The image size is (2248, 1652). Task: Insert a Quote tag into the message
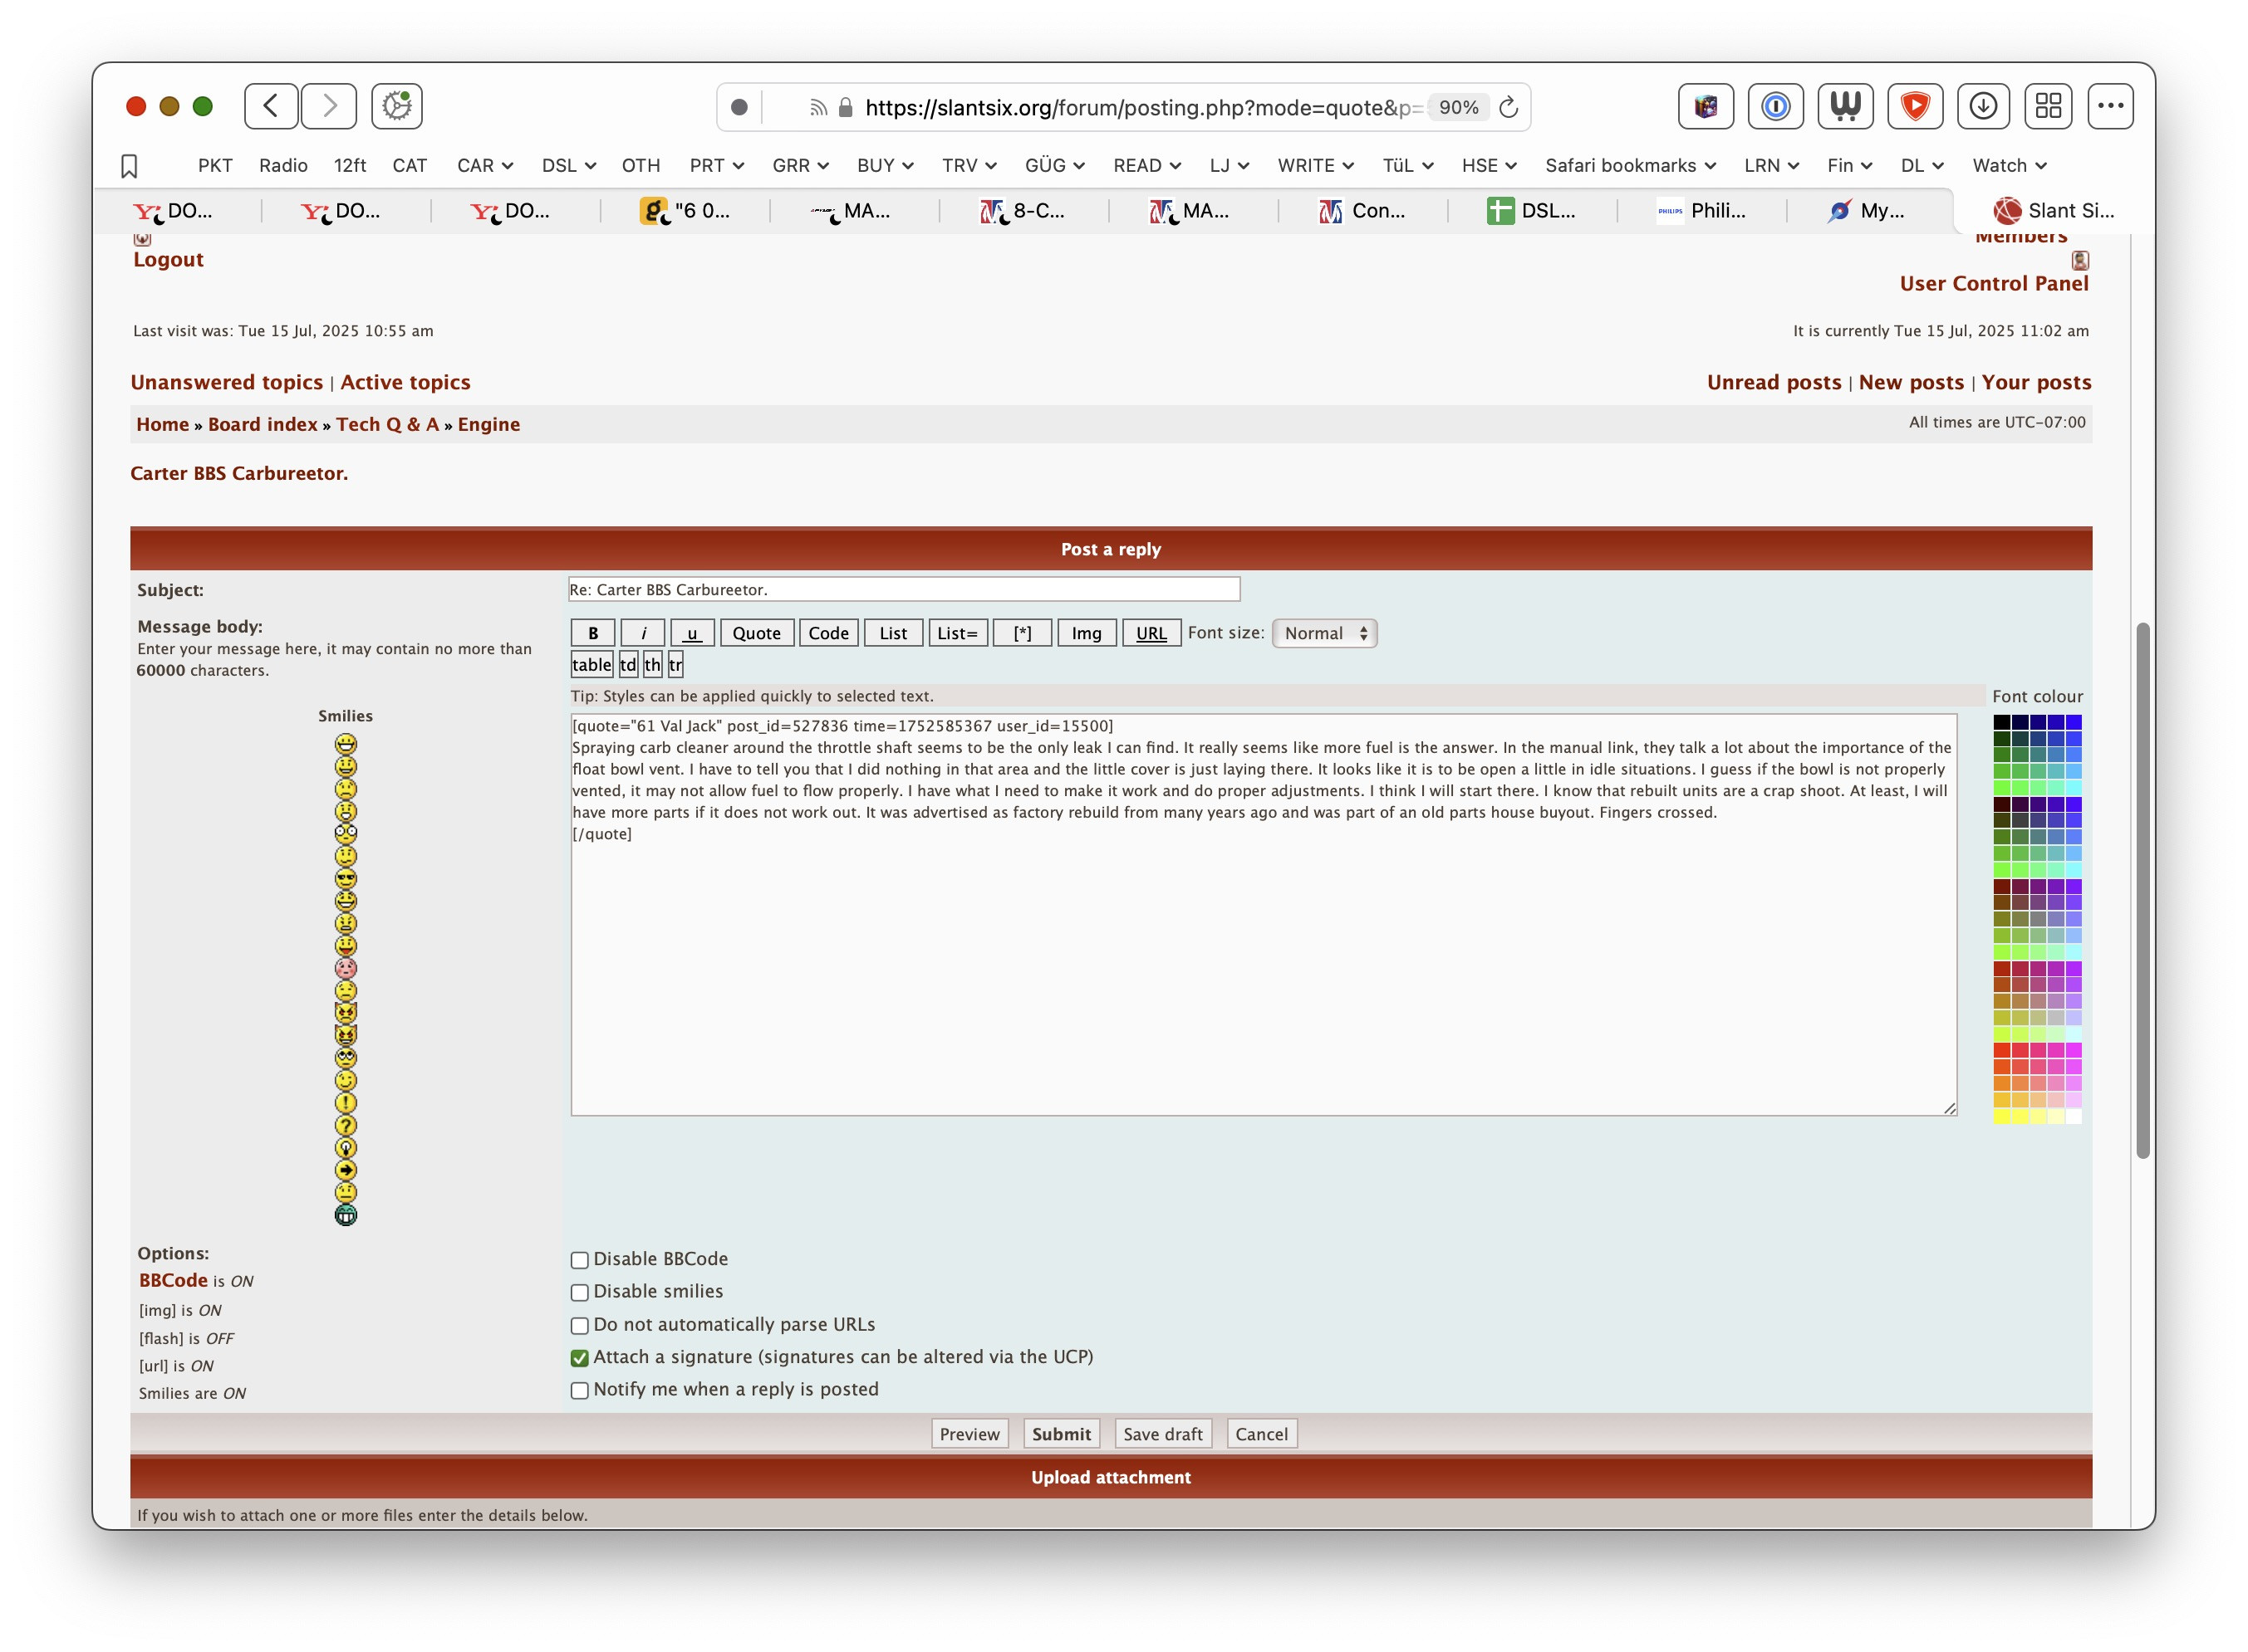(756, 632)
